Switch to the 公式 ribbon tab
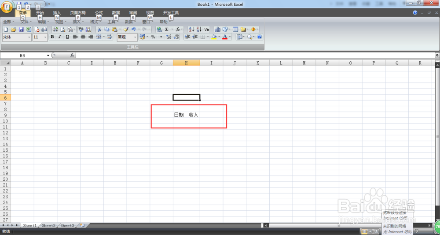This screenshot has height=235, width=440. 99,13
